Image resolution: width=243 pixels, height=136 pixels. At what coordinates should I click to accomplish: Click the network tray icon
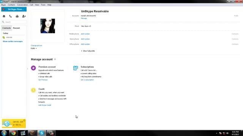pos(224,133)
